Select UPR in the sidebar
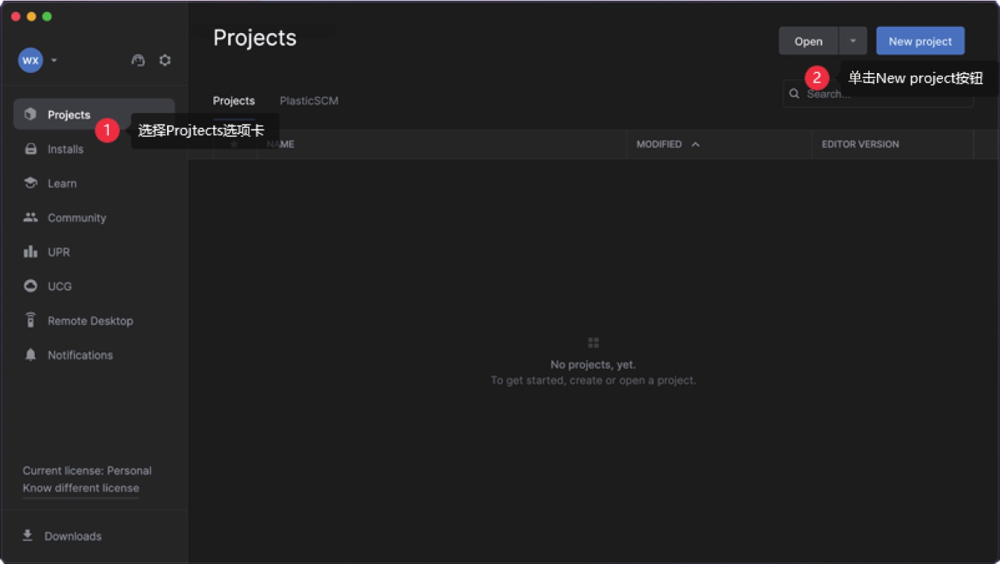Screen dimensions: 1000x564 tap(59, 252)
